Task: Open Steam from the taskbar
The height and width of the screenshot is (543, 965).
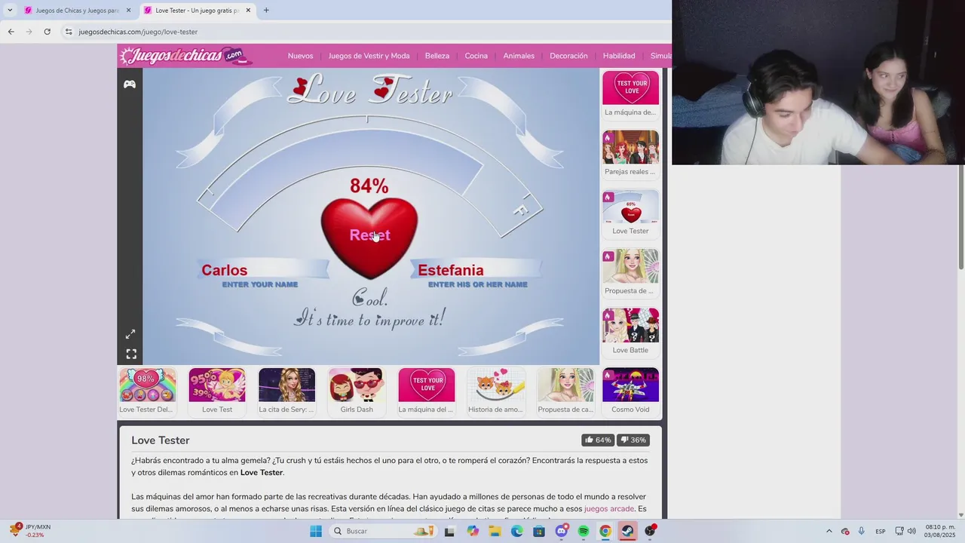Action: tap(627, 531)
